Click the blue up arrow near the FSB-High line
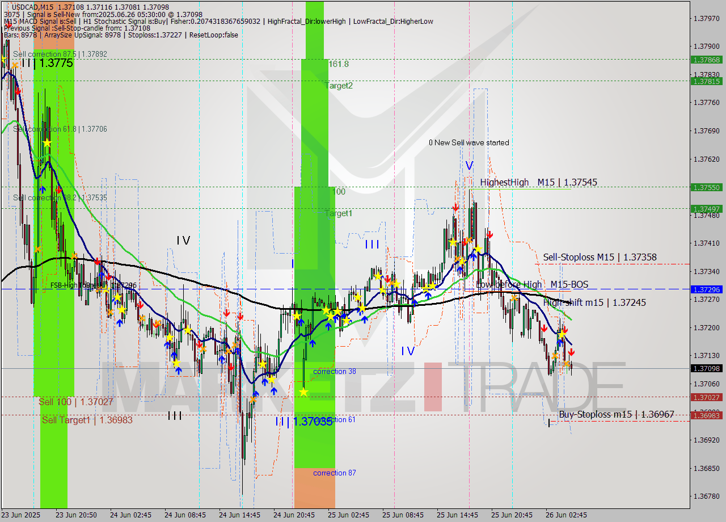Screen dimensions: 726x522 (102, 276)
